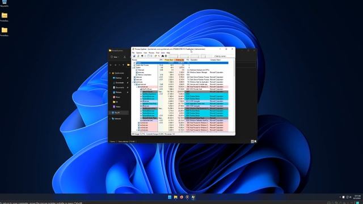Open the Options menu in Process Explorer
This screenshot has width=363, height=204.
139,53
